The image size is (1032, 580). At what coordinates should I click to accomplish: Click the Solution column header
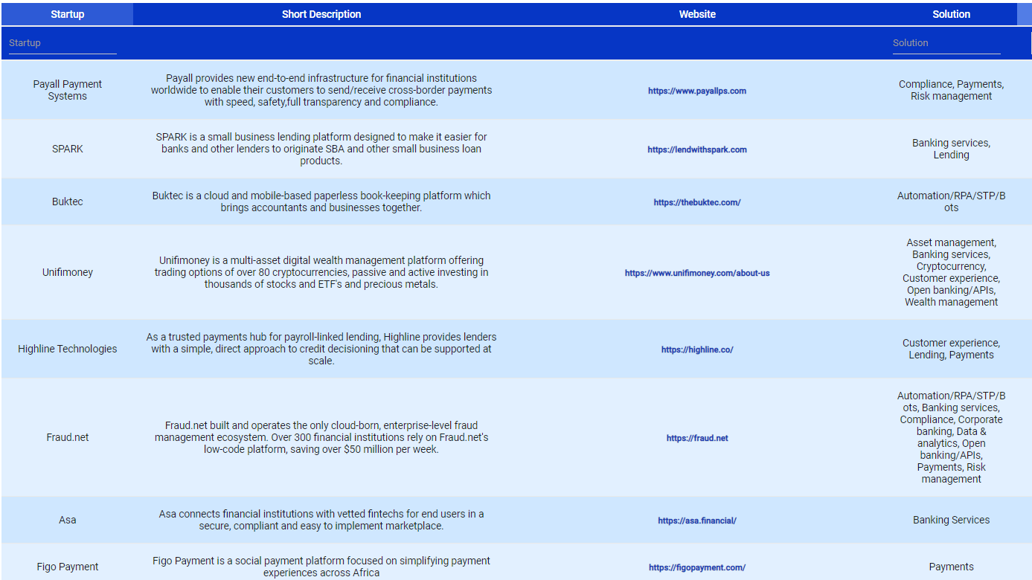click(951, 13)
